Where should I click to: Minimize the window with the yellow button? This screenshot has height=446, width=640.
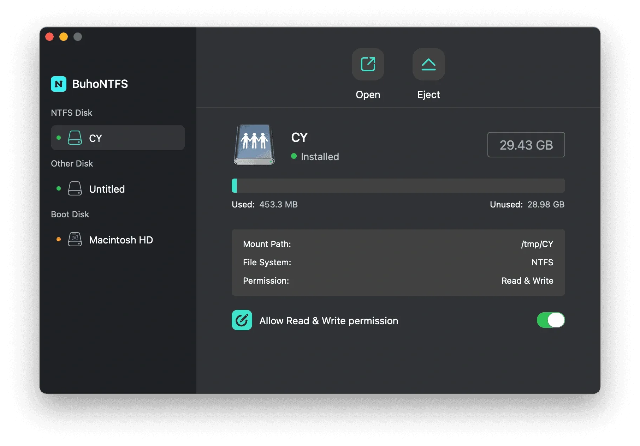64,37
